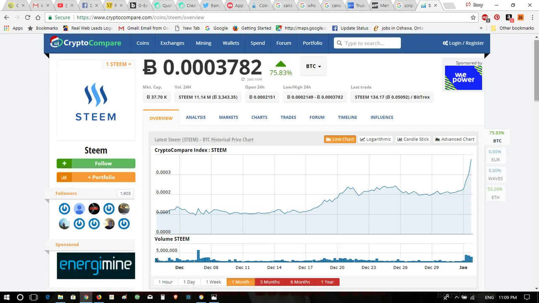This screenshot has width=539, height=303.
Task: Click the green Follow button
Action: [x=96, y=163]
